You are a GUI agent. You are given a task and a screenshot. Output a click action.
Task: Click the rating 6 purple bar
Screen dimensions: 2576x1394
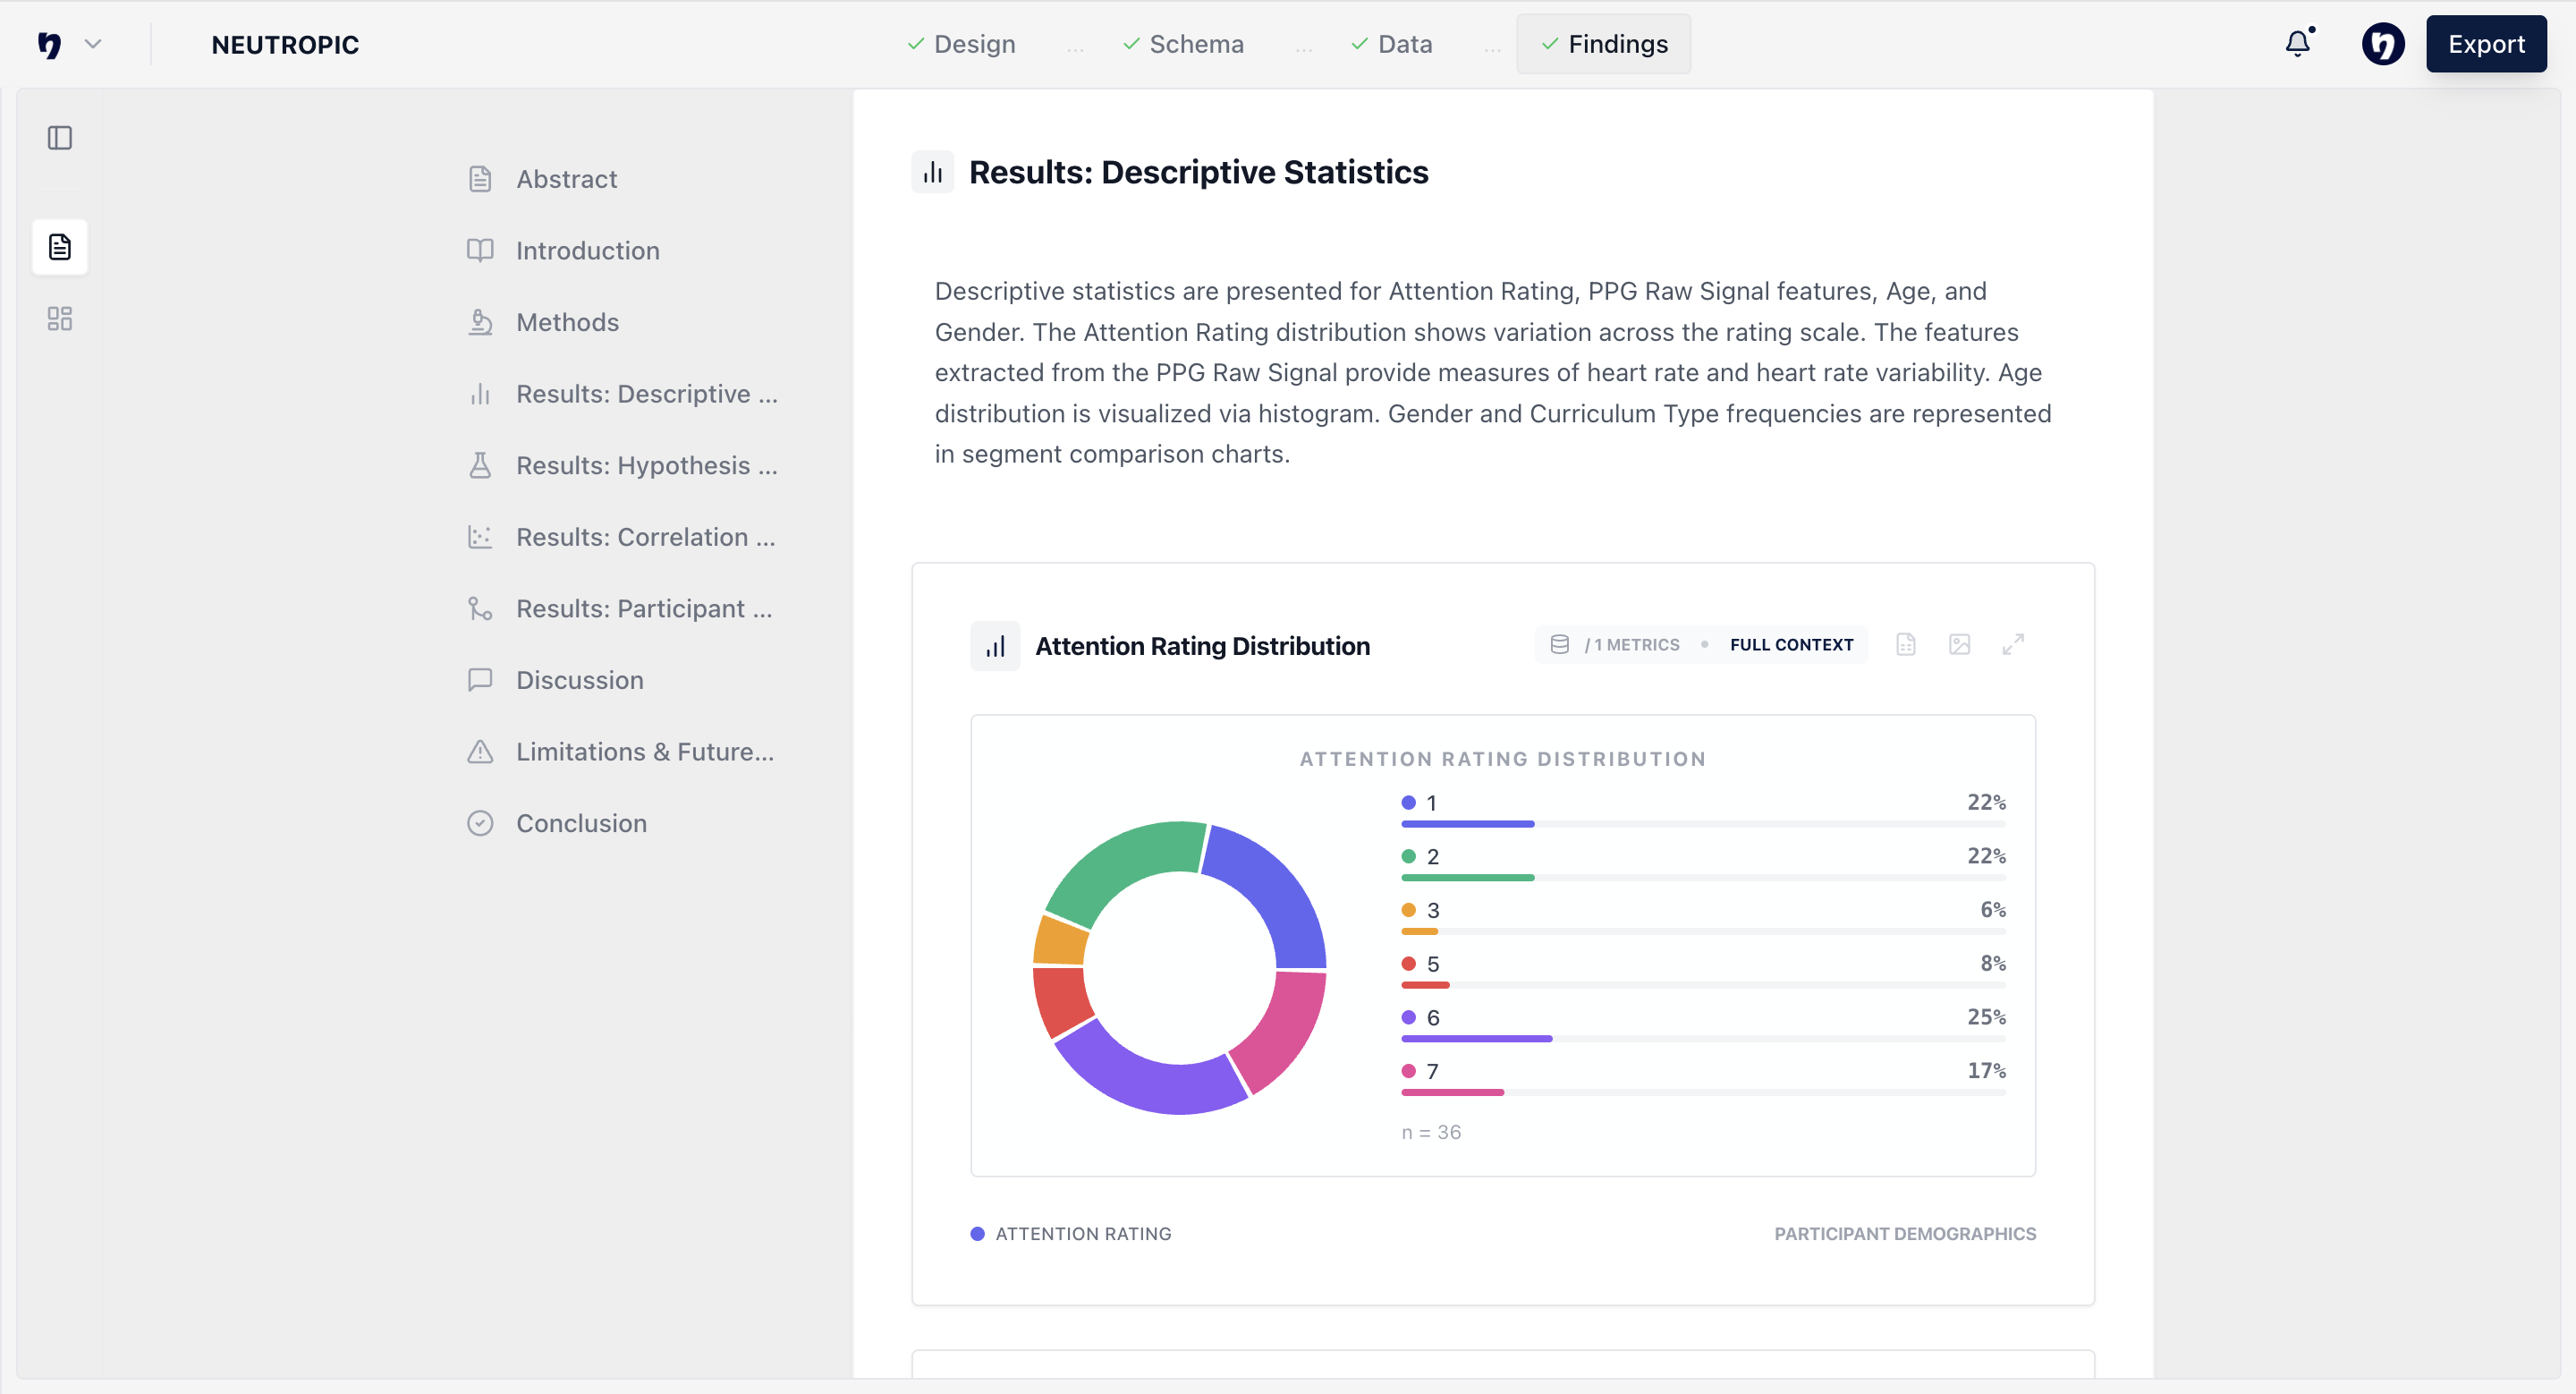pyautogui.click(x=1476, y=1039)
